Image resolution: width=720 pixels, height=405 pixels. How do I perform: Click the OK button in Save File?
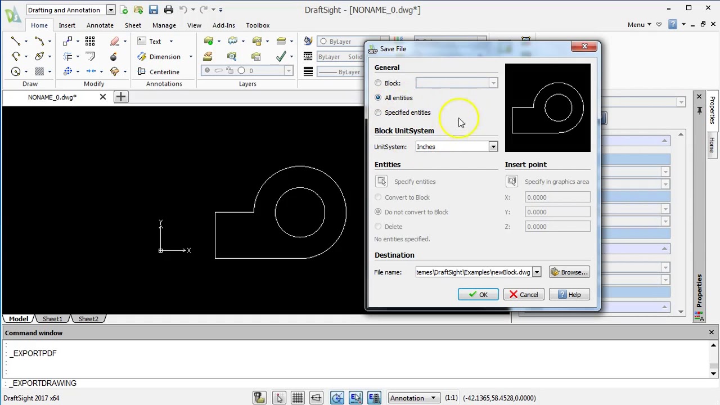478,295
